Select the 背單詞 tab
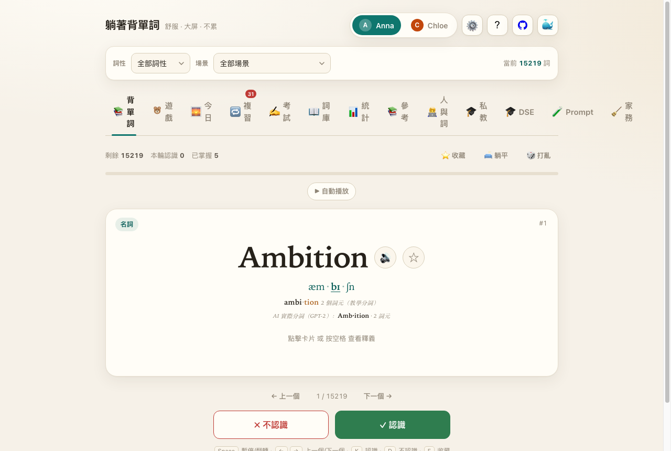The height and width of the screenshot is (451, 671). tap(124, 112)
